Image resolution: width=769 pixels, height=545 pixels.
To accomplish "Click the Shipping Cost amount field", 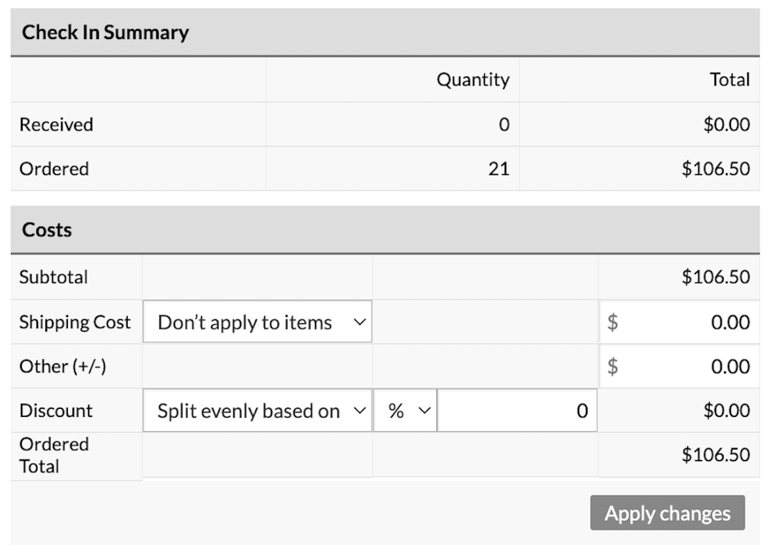I will point(689,322).
